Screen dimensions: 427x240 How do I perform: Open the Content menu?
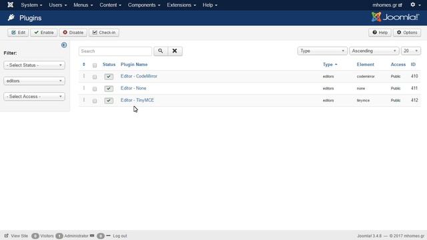[x=110, y=5]
